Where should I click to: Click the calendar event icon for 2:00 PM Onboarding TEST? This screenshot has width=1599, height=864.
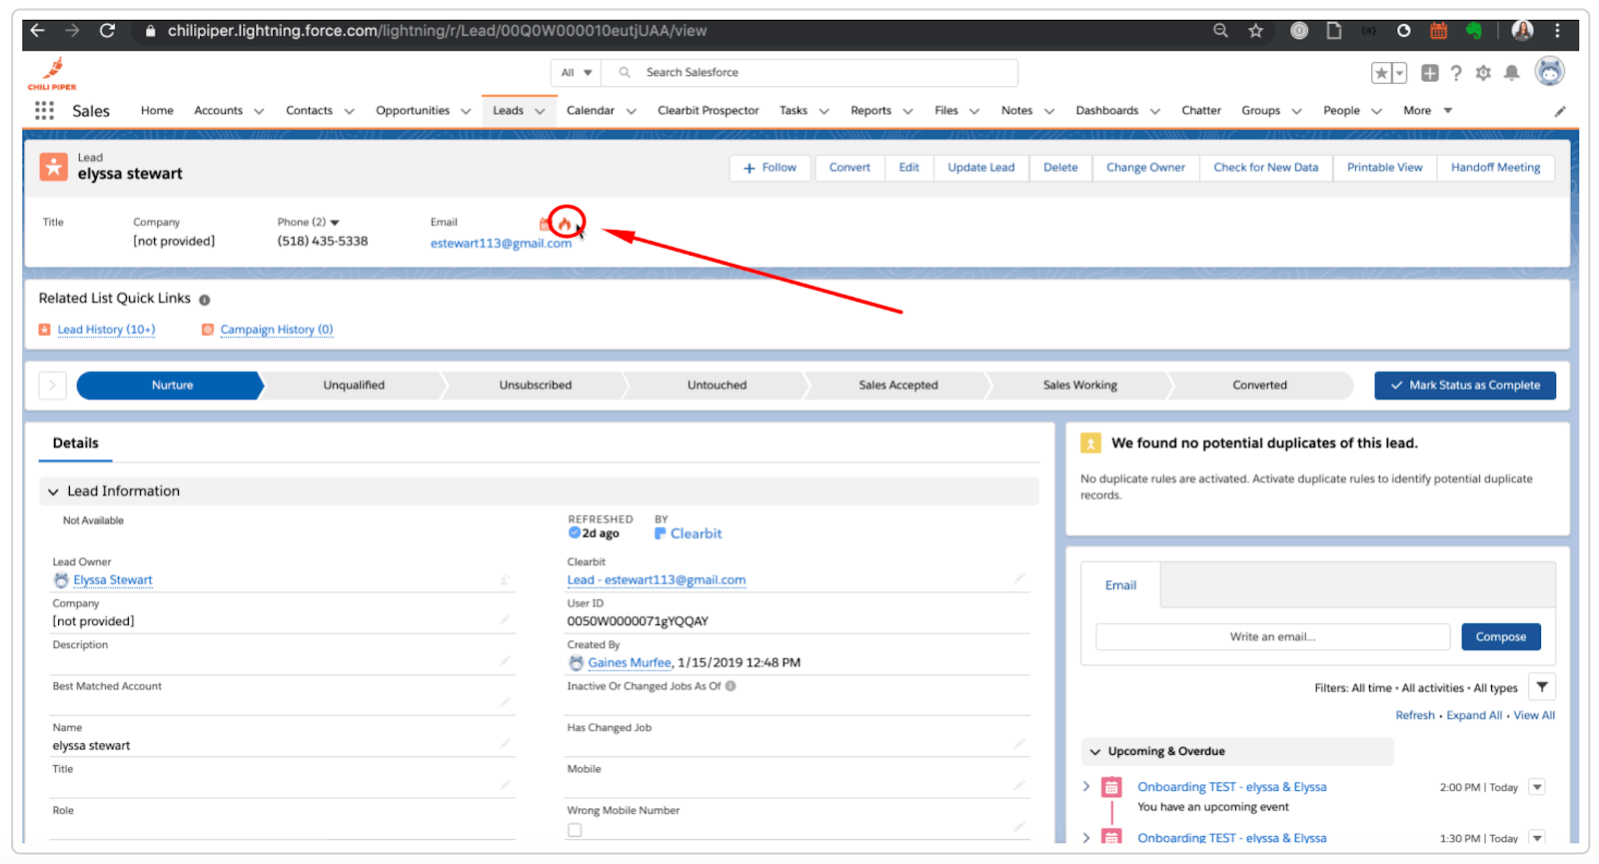pos(1111,787)
